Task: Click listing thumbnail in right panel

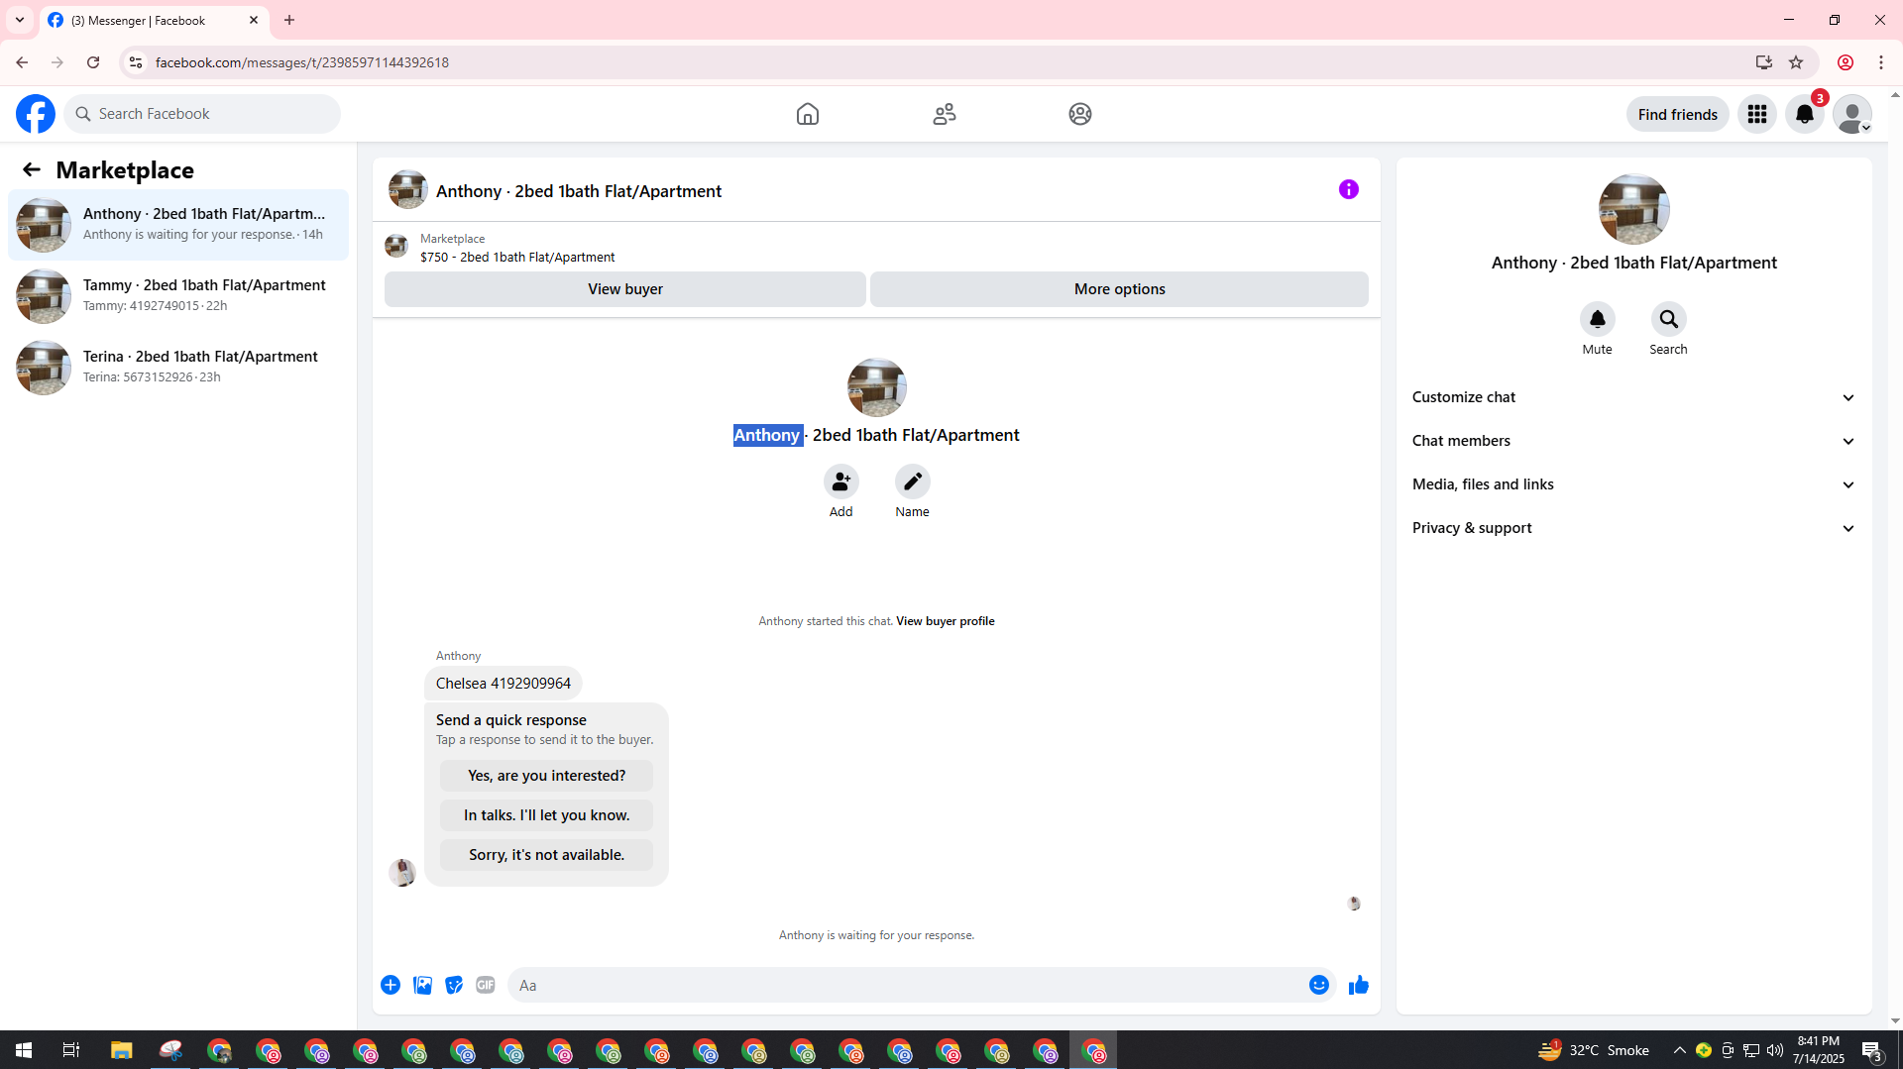Action: click(x=1633, y=209)
